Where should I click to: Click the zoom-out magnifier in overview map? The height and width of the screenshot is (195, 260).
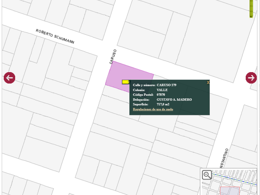click(x=207, y=175)
